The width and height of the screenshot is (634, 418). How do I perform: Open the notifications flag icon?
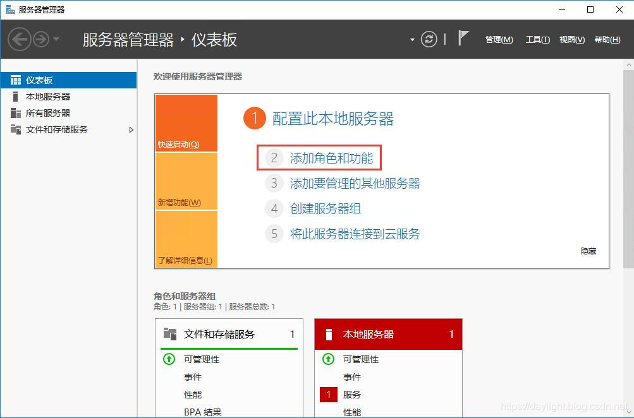463,39
